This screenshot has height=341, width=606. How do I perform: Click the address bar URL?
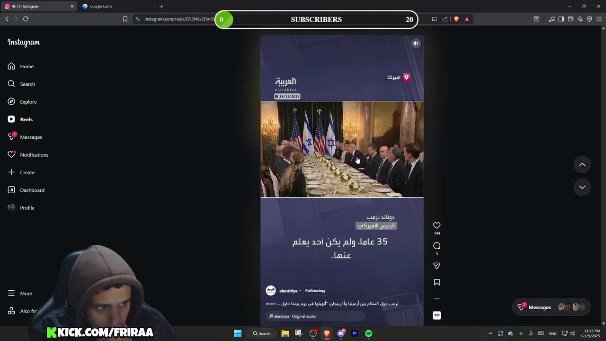point(179,19)
